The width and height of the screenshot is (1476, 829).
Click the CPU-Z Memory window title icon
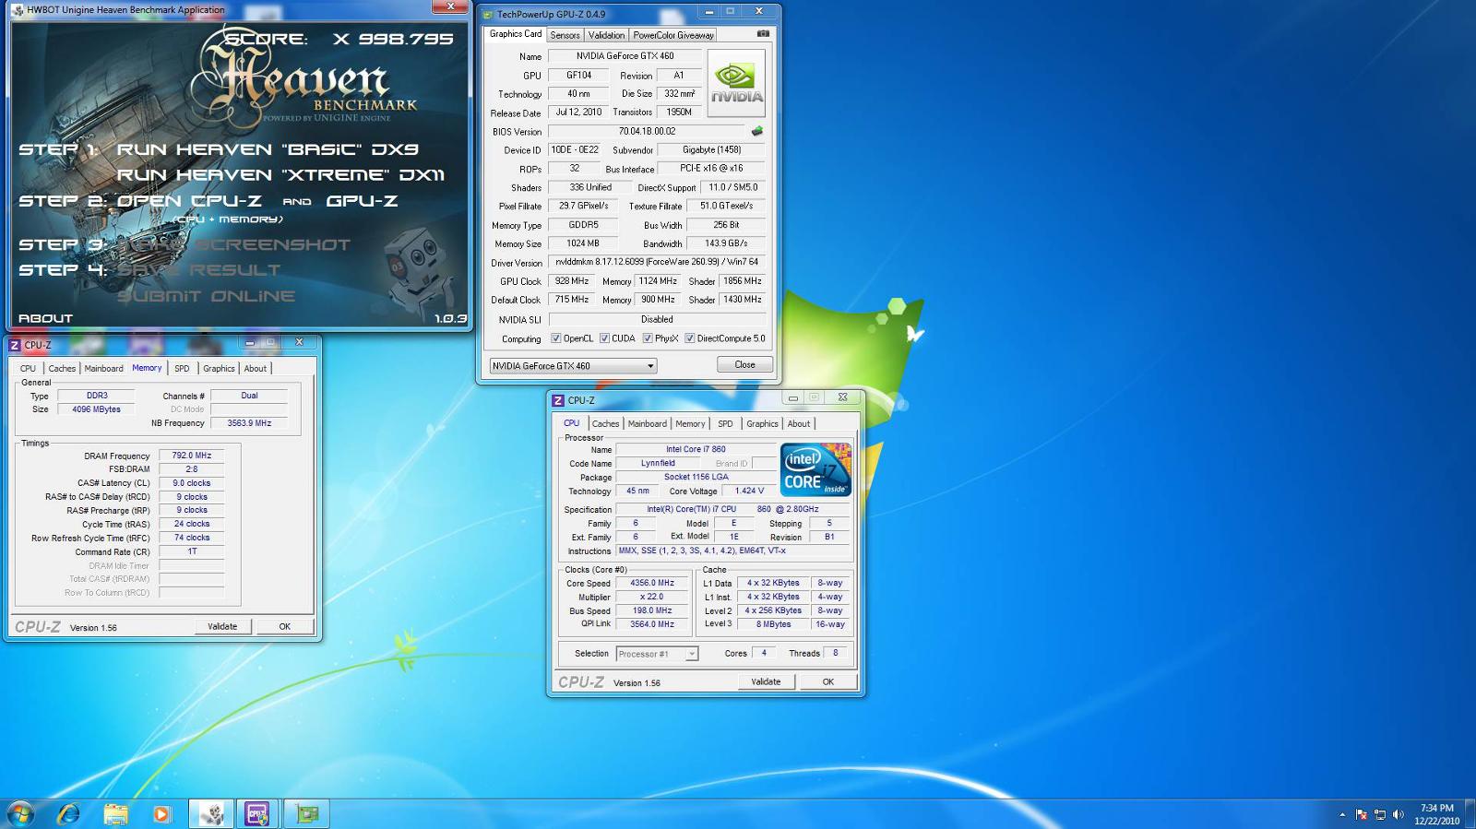click(x=14, y=345)
